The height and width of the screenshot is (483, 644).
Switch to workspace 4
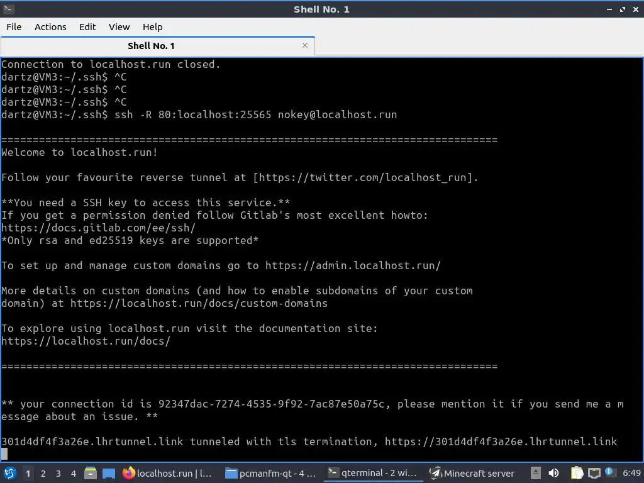pos(74,474)
